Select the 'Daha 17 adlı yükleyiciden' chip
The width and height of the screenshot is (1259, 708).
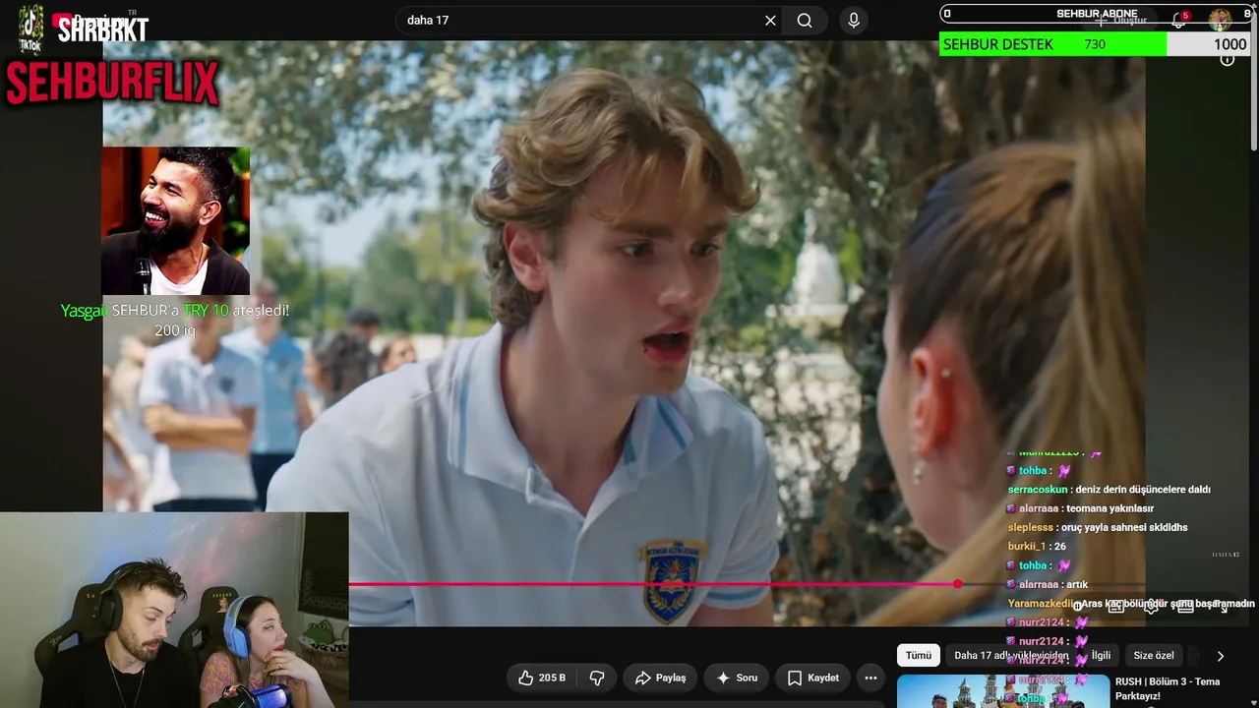[1011, 656]
